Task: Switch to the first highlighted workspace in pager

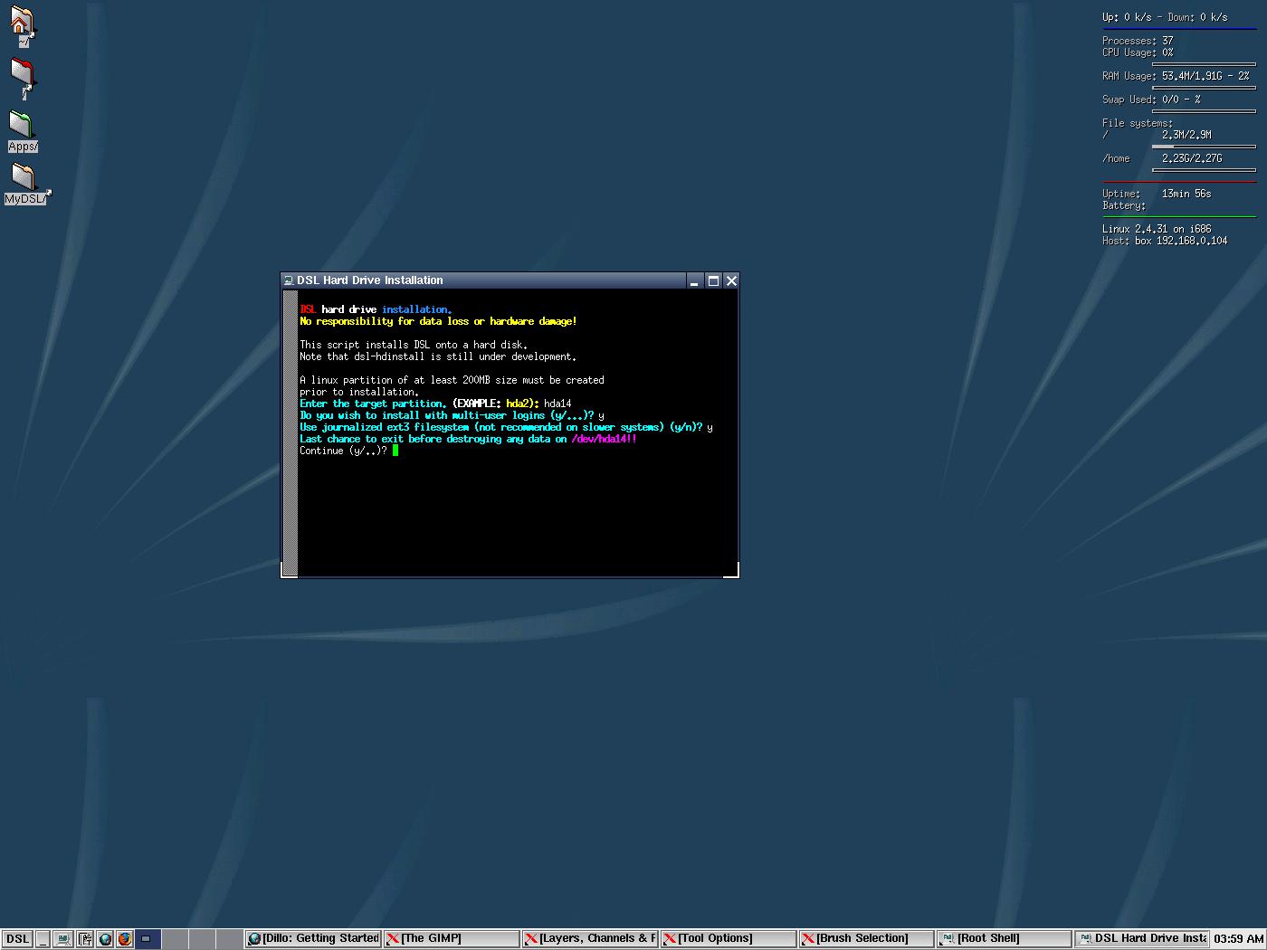Action: click(148, 939)
